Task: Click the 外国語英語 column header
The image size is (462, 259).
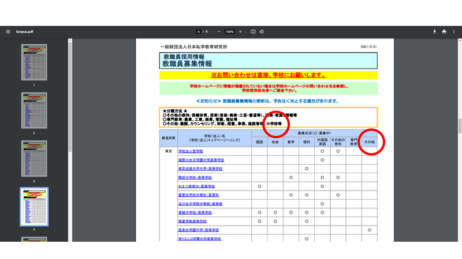Action: tap(322, 142)
